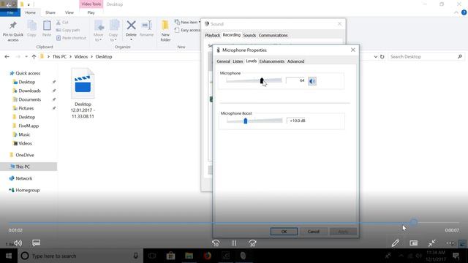Switch to Playback tab in Sound window
The width and height of the screenshot is (468, 263).
click(x=213, y=36)
